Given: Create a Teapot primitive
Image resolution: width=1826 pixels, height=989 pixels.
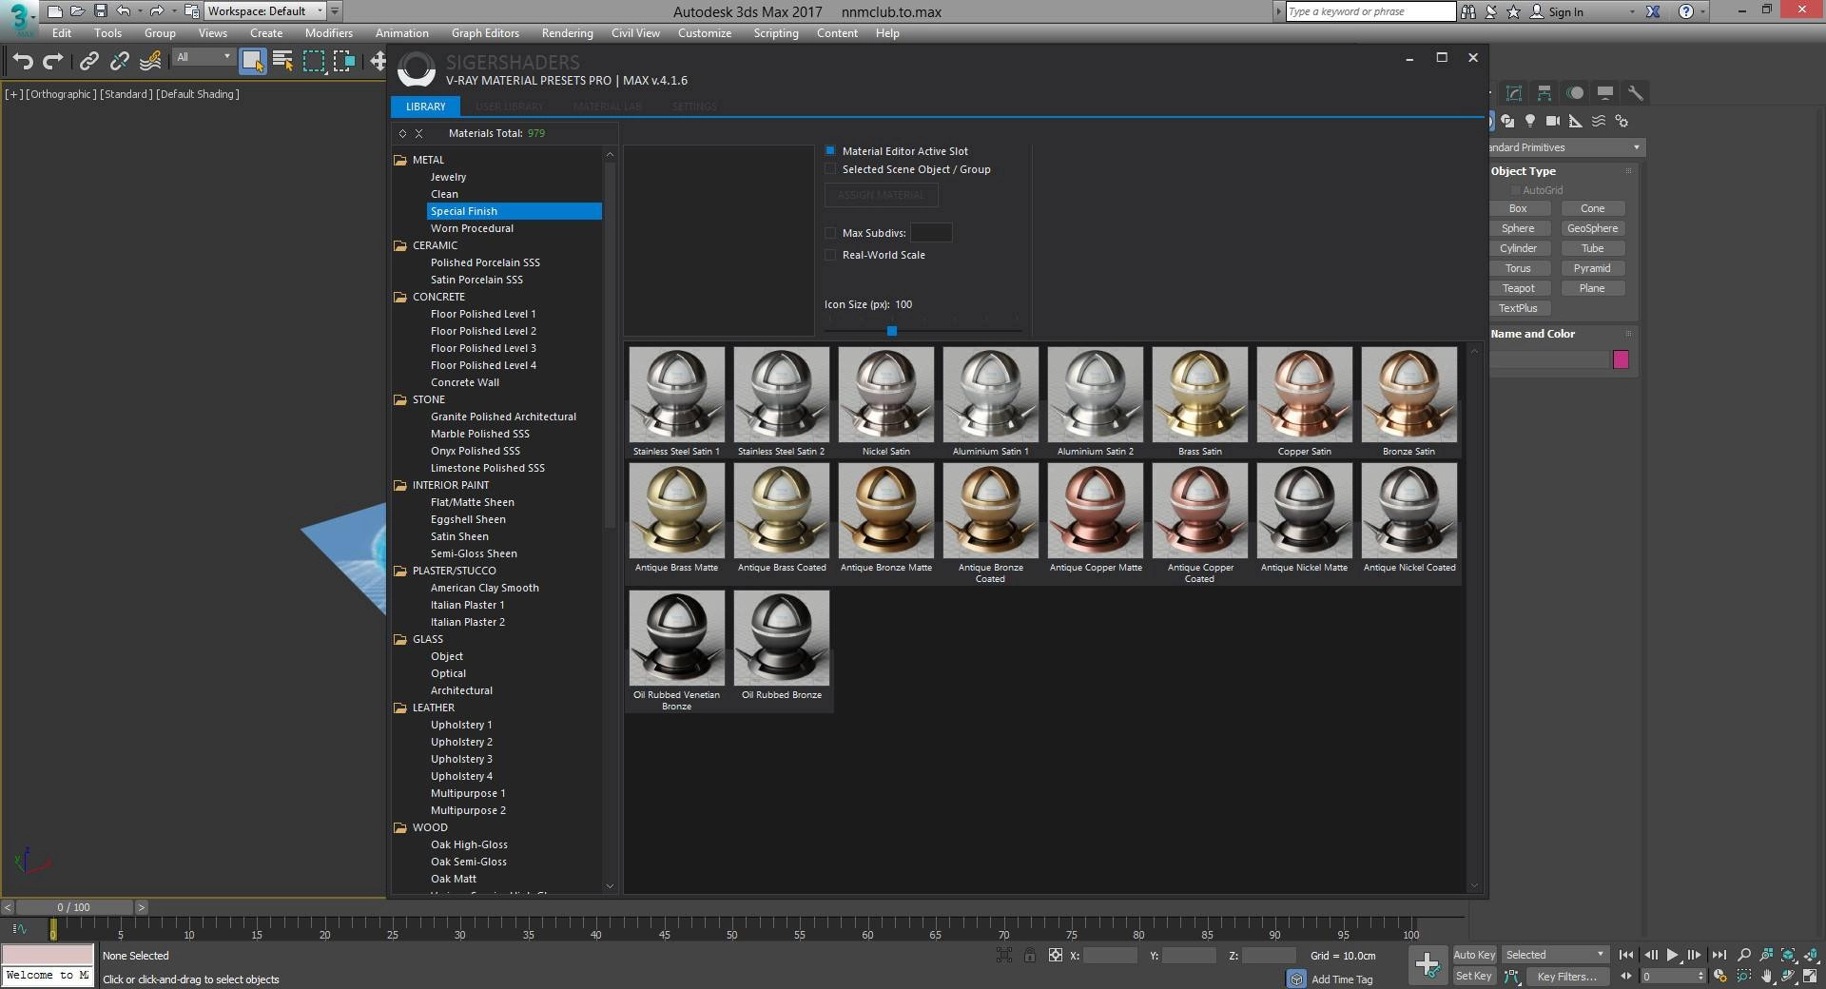Looking at the screenshot, I should tap(1518, 288).
